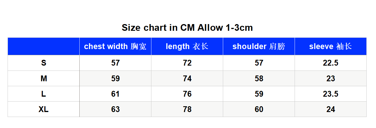The height and width of the screenshot is (128, 376).
Task: Click shoulder value 60 cell
Action: coord(259,109)
